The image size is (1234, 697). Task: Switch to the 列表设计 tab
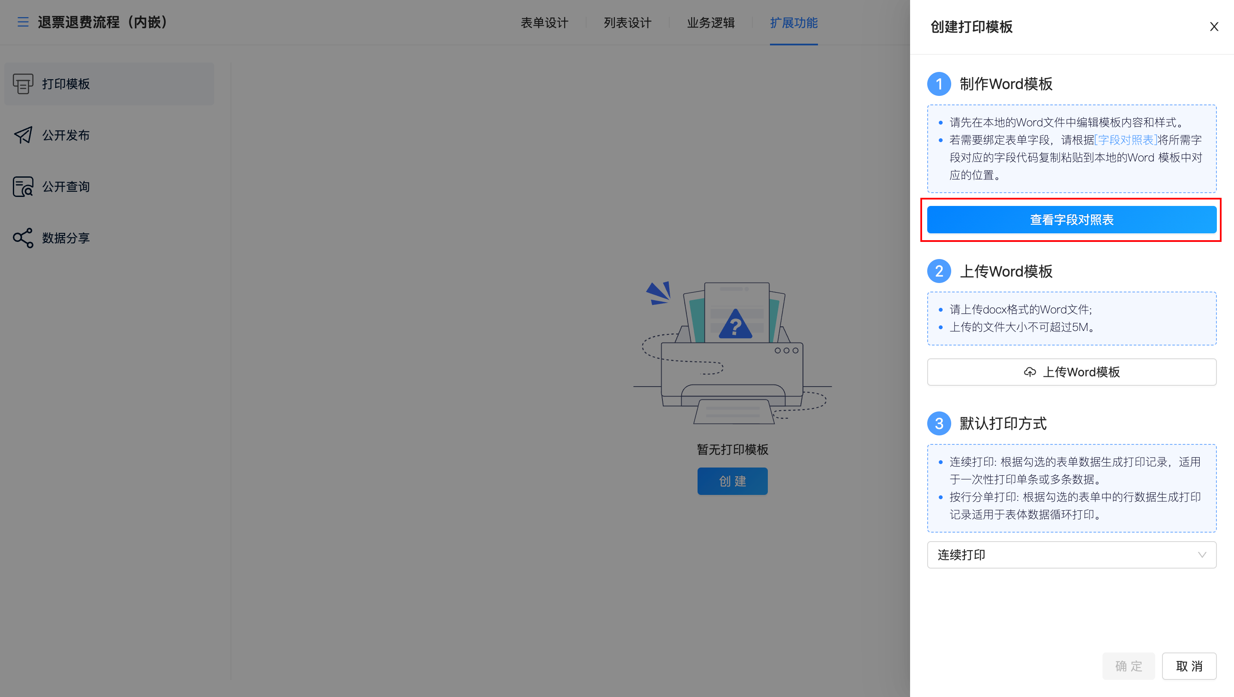(628, 23)
